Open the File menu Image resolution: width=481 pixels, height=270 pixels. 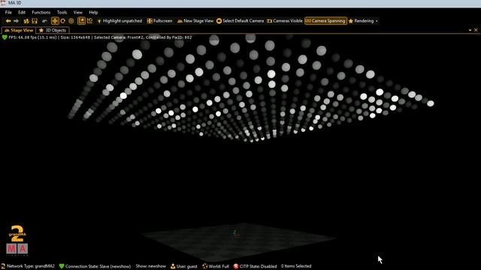[x=8, y=13]
